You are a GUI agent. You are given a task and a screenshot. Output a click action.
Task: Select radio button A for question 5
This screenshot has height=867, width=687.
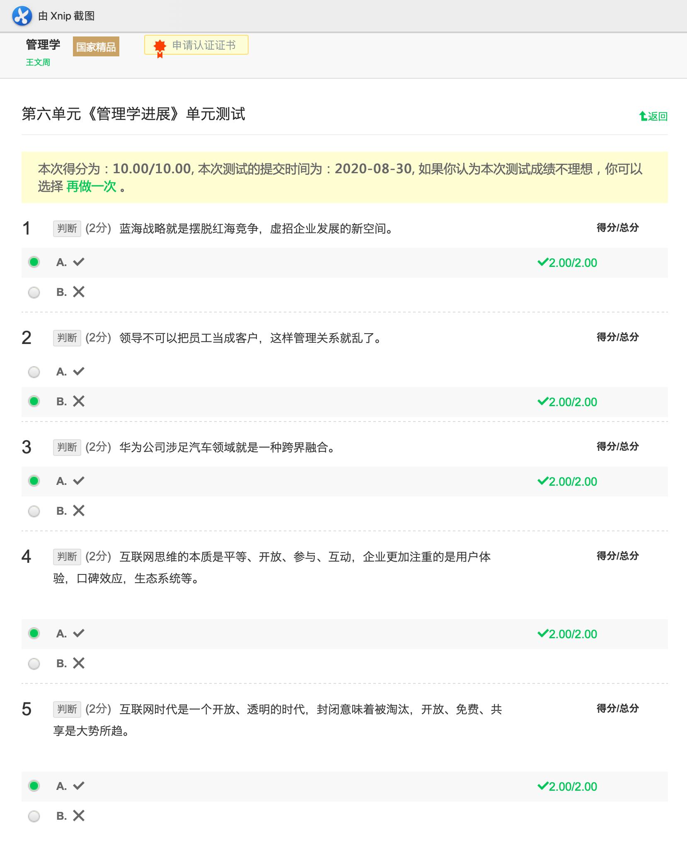pos(34,786)
